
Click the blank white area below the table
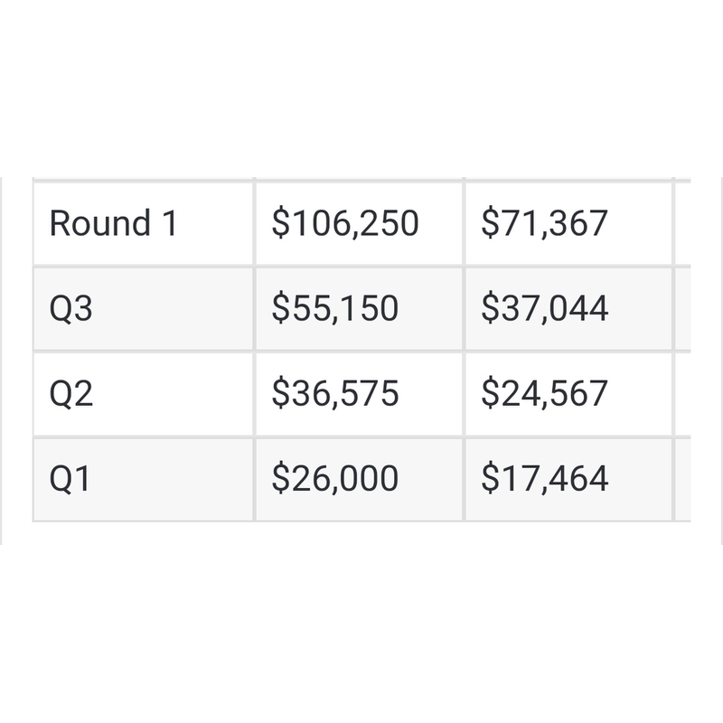(x=361, y=633)
